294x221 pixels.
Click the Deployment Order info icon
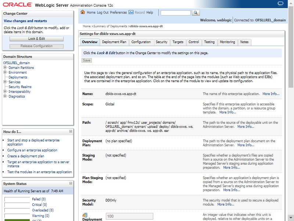click(85, 215)
